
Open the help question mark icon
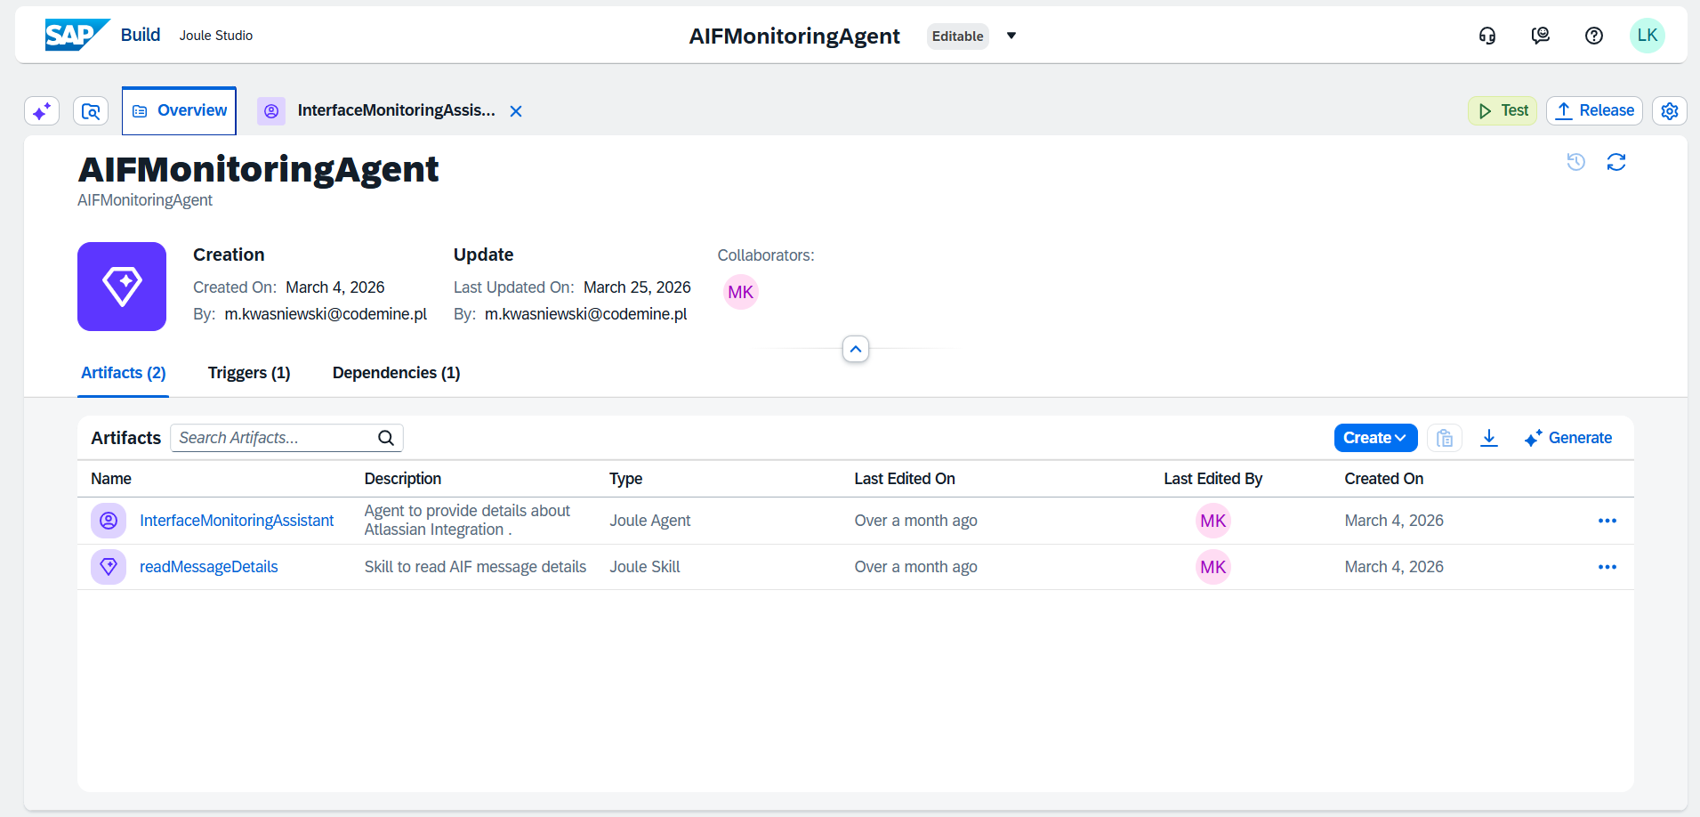coord(1594,36)
